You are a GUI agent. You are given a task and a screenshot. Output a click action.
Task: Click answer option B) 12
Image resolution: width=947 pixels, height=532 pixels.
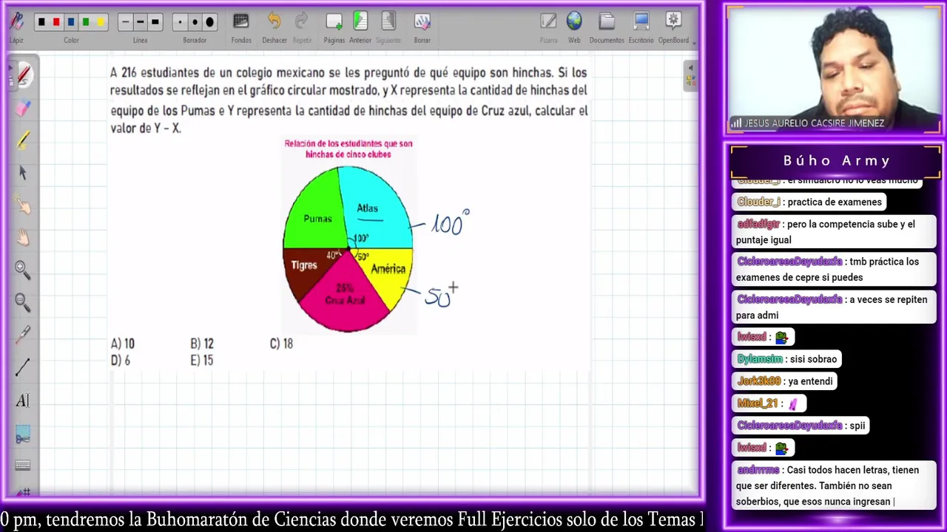tap(202, 344)
